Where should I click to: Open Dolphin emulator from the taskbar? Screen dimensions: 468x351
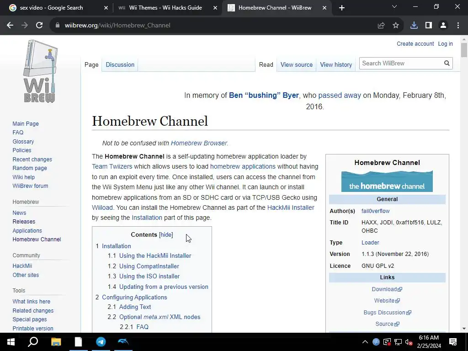point(123,342)
